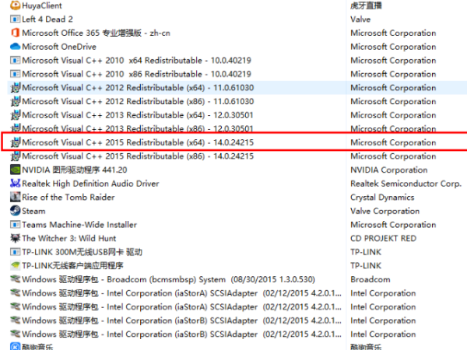This screenshot has width=467, height=350.
Task: Click the Broadcom driver package icon
Action: 16,279
